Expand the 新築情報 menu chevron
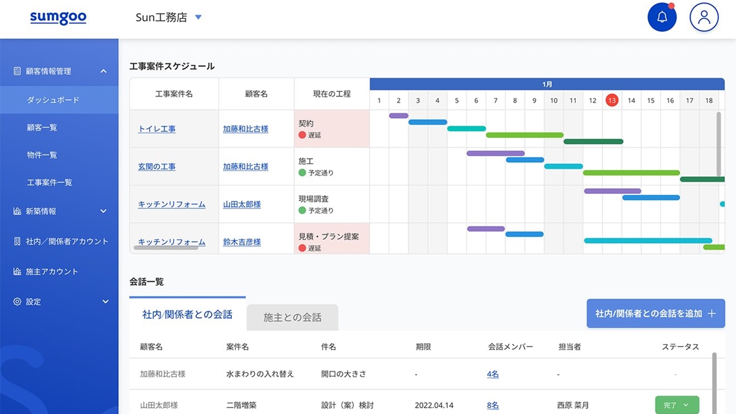736x414 pixels. tap(103, 211)
